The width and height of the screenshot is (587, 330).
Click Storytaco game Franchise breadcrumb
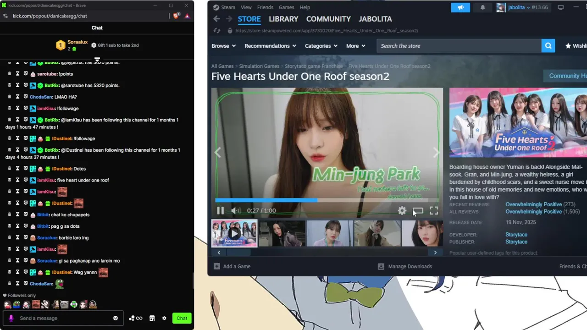(314, 66)
